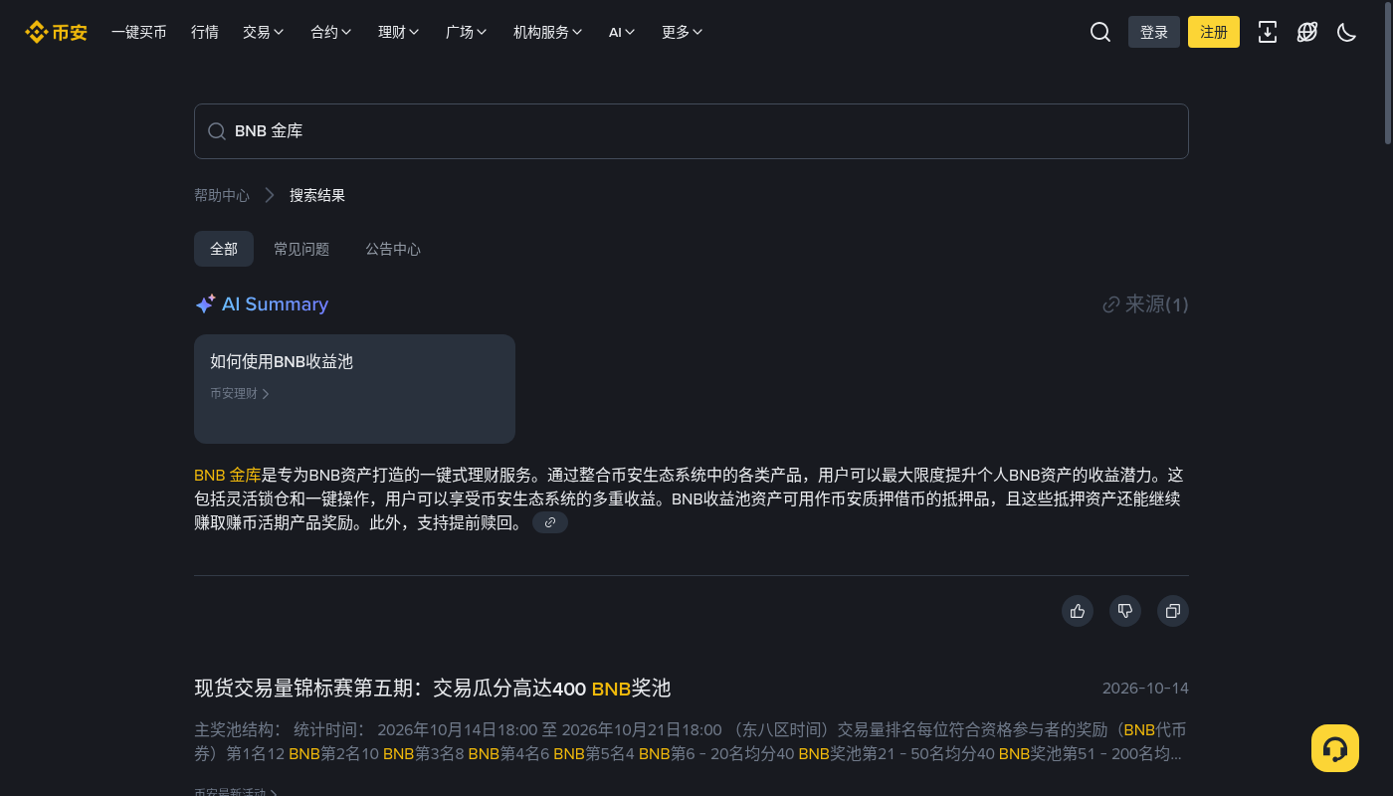1393x796 pixels.
Task: Switch to the 常见问题 tab
Action: click(x=301, y=249)
